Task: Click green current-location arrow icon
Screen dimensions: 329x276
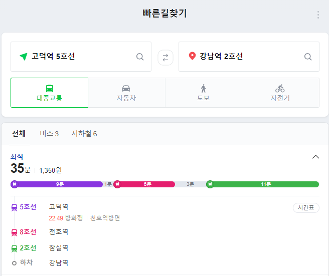Action: [x=24, y=57]
